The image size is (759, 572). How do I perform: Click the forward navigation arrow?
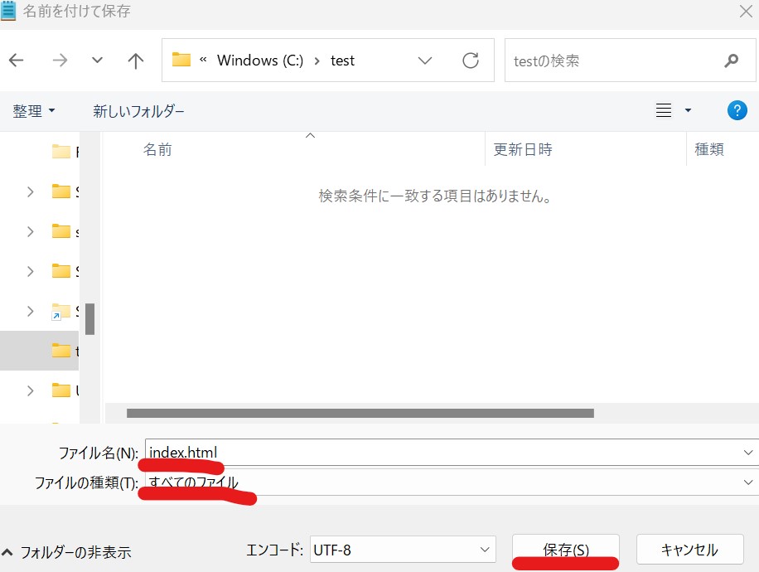pyautogui.click(x=60, y=61)
